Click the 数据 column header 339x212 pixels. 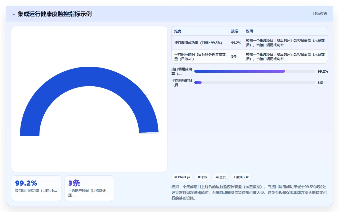coord(234,31)
